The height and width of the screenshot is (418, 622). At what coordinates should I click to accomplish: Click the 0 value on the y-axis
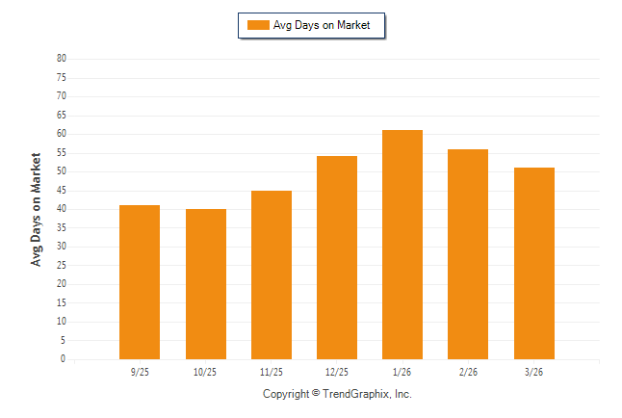pos(63,359)
